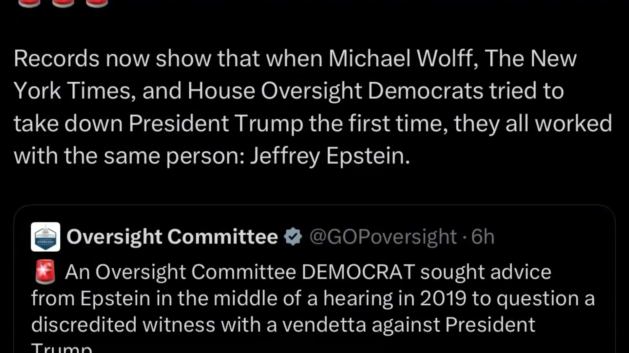Open the Oversight Committee display name
The width and height of the screenshot is (629, 353).
pyautogui.click(x=172, y=237)
